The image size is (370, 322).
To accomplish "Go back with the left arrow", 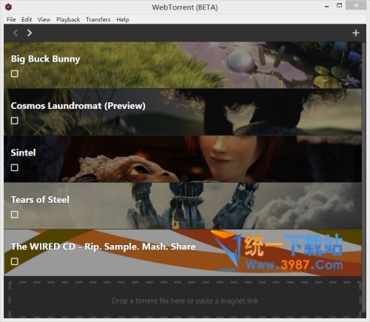I will click(x=16, y=33).
